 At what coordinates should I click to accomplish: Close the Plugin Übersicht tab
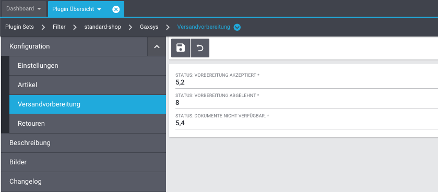(x=116, y=9)
